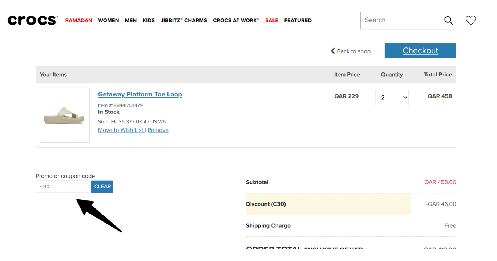This screenshot has width=497, height=261.
Task: Open the wishlist heart icon
Action: 471,21
